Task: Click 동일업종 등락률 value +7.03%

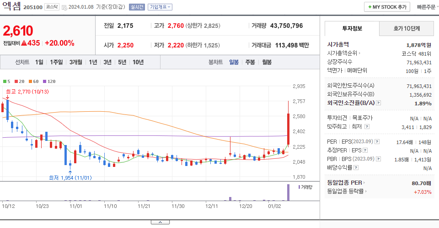Action: point(423,192)
